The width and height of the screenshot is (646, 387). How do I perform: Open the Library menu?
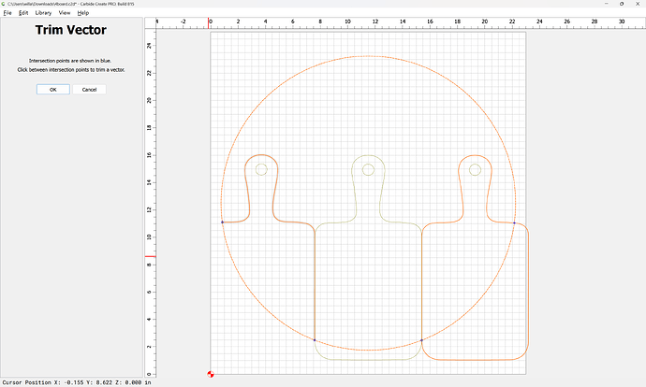[43, 13]
